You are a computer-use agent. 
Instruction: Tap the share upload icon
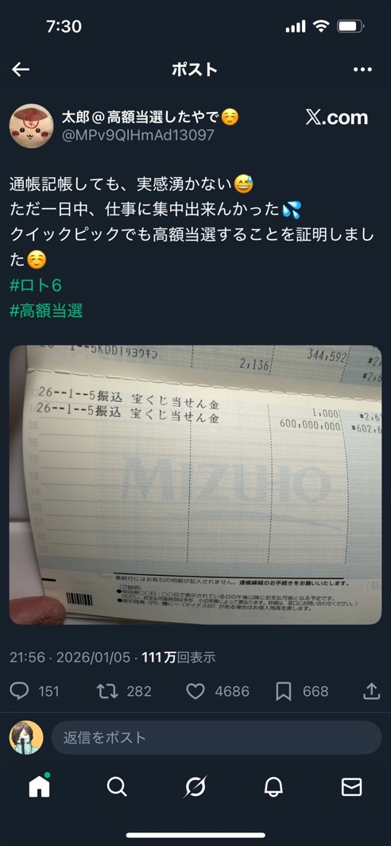(372, 691)
